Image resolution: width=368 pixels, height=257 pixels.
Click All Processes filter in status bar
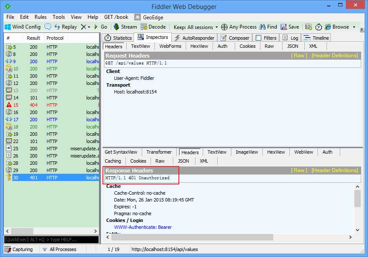click(60, 249)
